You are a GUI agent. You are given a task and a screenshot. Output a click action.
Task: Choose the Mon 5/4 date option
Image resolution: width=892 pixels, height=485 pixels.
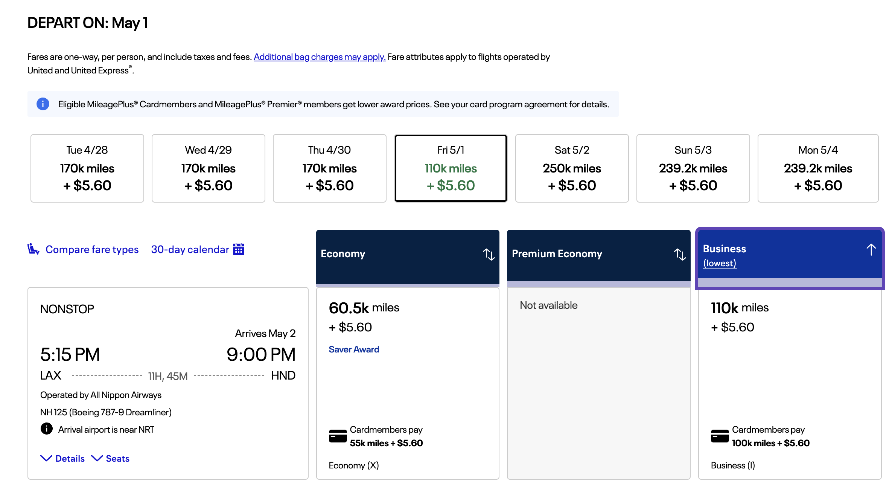point(818,168)
